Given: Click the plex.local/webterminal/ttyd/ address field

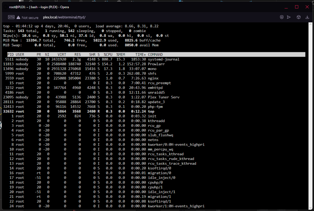Looking at the screenshot, I should coord(64,17).
